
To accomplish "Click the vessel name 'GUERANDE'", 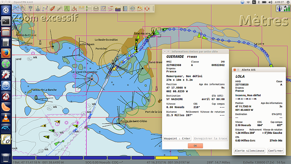I will (x=175, y=57).
